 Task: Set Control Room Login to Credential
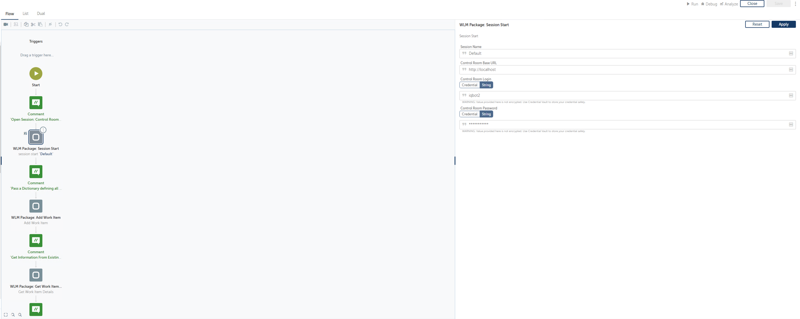point(469,85)
